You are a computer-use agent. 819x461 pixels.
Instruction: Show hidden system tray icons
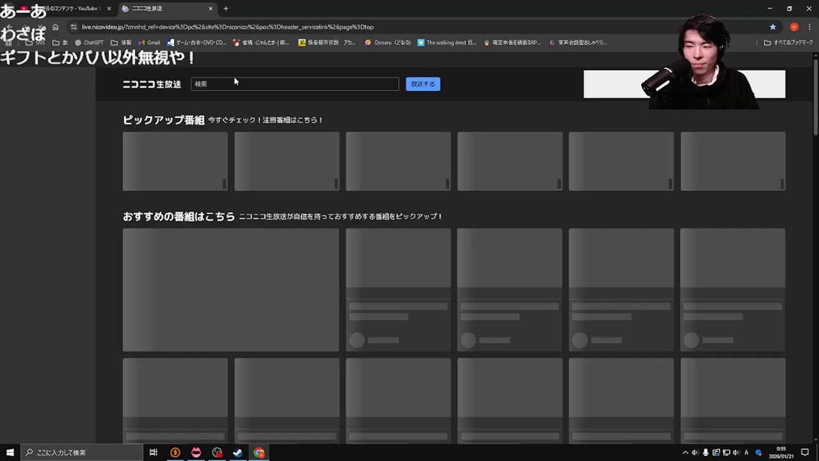685,453
